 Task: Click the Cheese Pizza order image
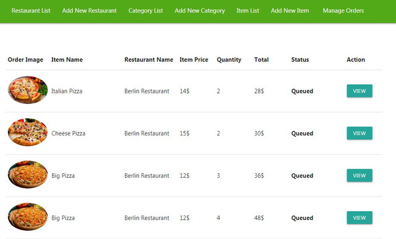coord(28,132)
